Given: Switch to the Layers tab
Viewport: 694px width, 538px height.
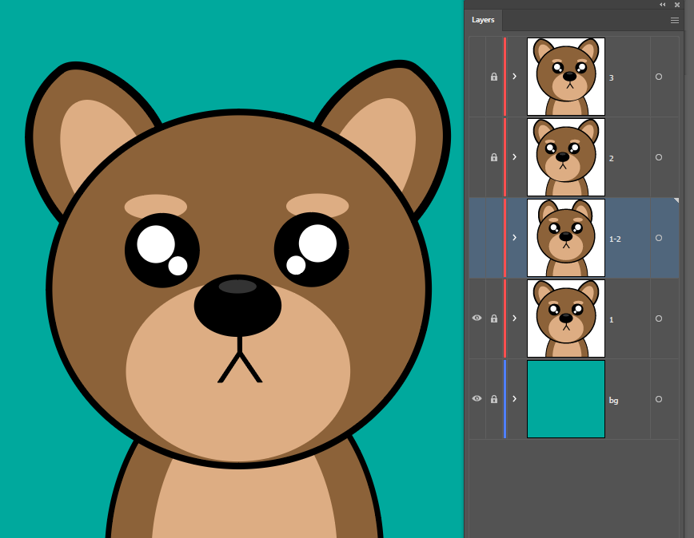Looking at the screenshot, I should [x=483, y=20].
